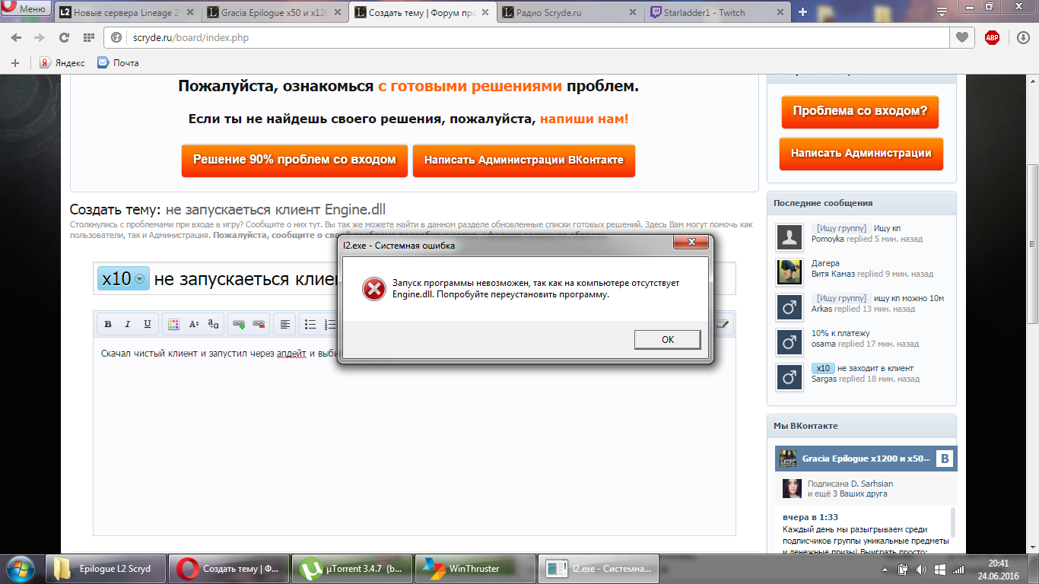Open the text color palette icon
The width and height of the screenshot is (1039, 584).
click(x=173, y=324)
